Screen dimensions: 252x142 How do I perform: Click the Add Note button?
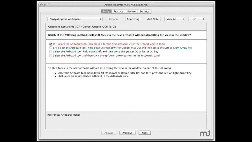[153, 19]
